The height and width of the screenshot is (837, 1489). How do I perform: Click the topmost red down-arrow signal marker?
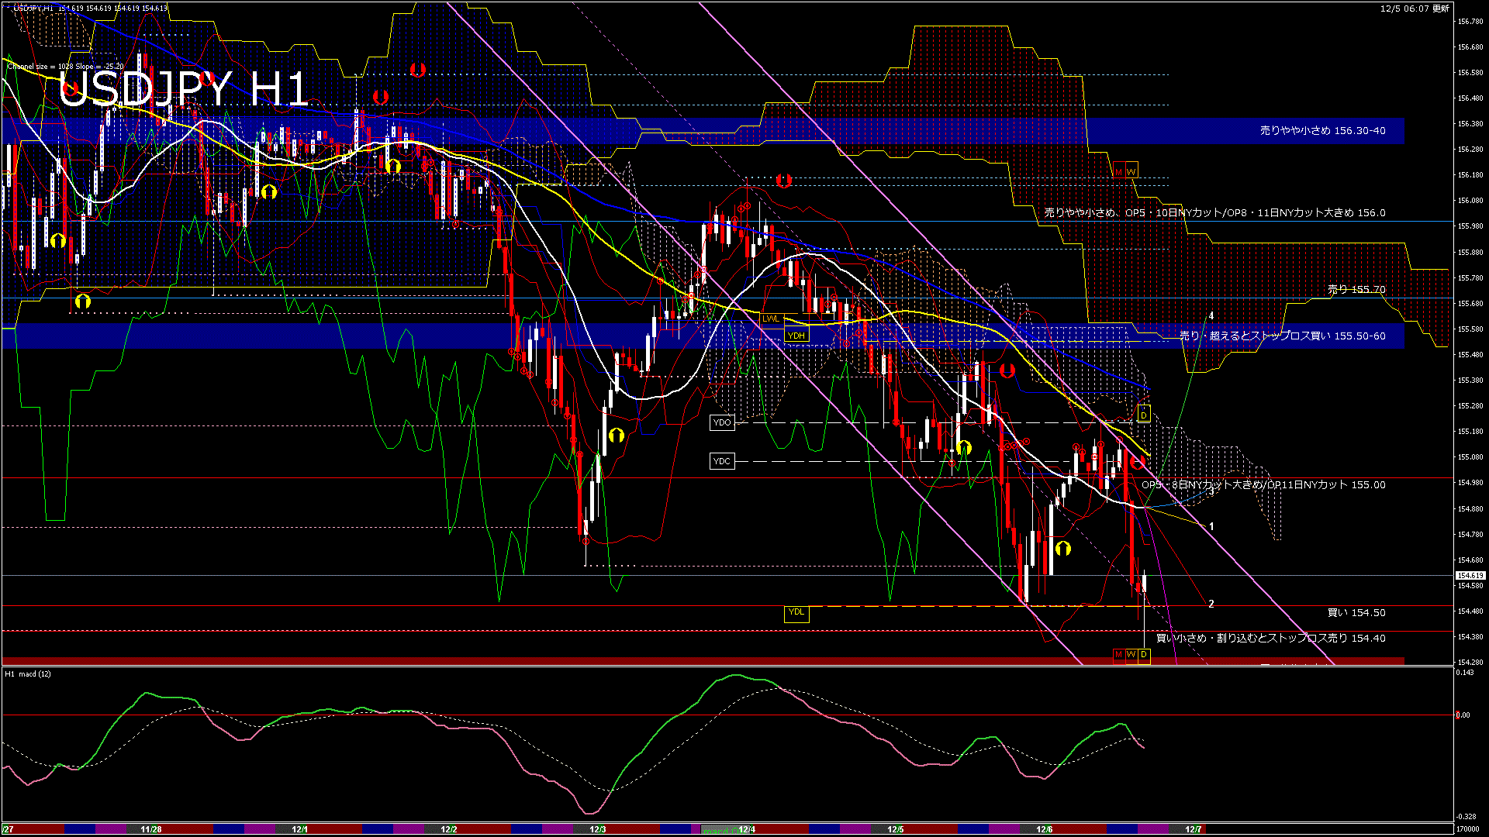click(417, 70)
